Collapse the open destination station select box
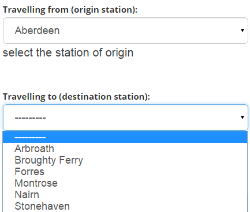This screenshot has height=212, width=250. (125, 118)
